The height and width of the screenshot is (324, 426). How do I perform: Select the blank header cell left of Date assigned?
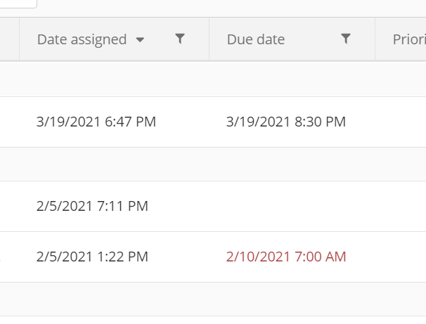(10, 39)
